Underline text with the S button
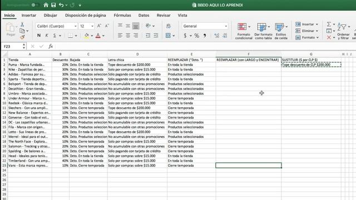 click(x=55, y=36)
